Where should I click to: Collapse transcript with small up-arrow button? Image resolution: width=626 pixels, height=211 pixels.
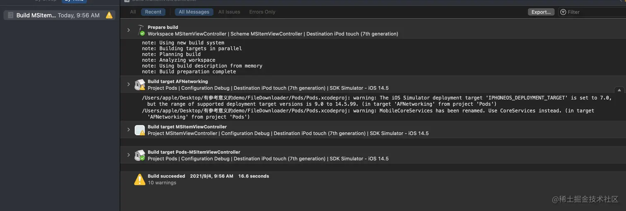619,90
